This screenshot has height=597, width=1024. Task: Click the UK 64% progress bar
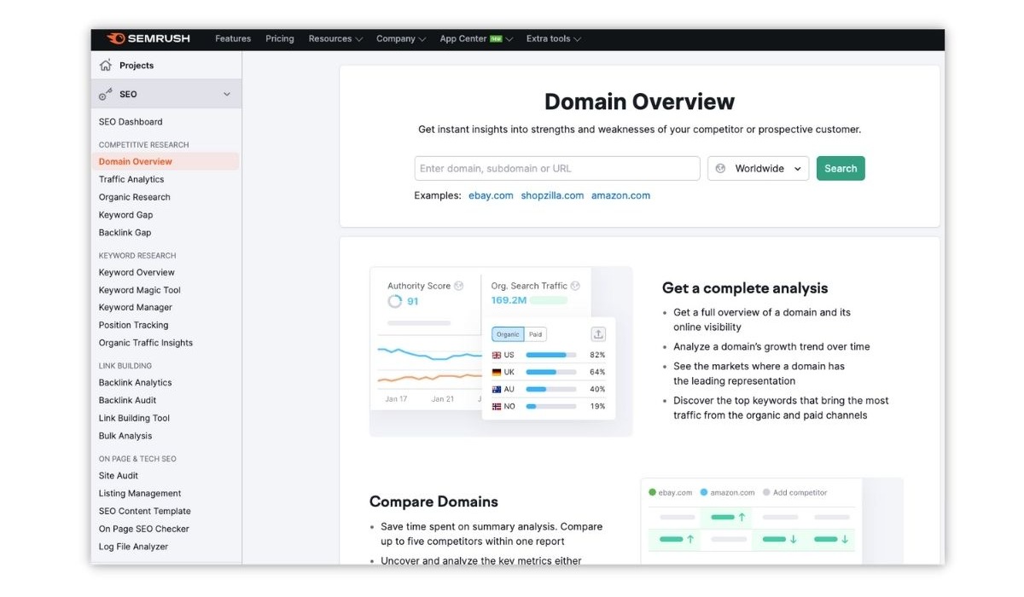(551, 372)
